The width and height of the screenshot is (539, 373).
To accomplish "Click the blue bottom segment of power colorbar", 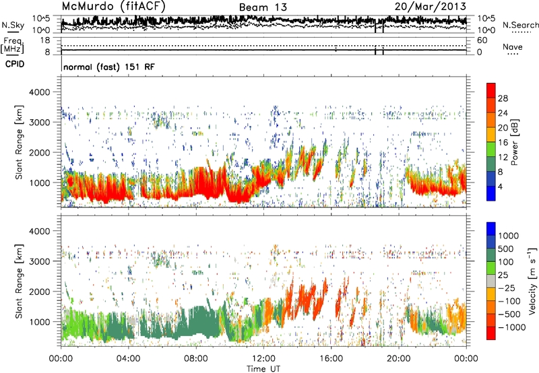I will (x=491, y=193).
